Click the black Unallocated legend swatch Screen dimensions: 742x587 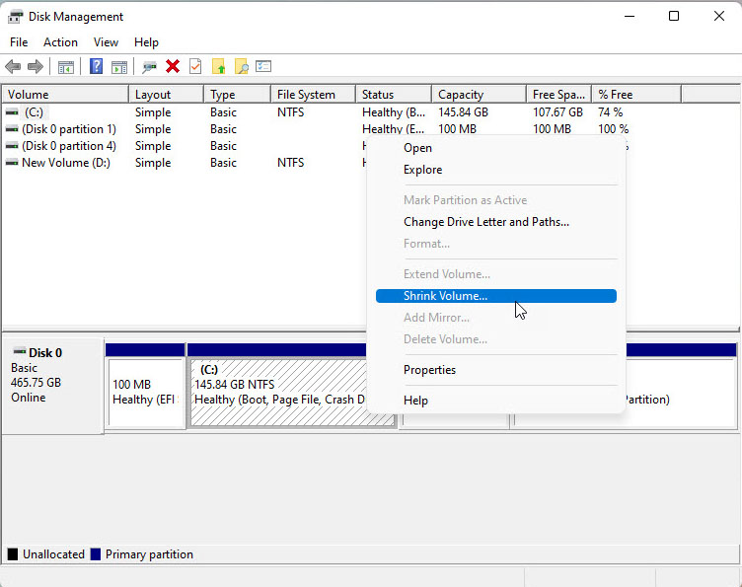coord(13,554)
